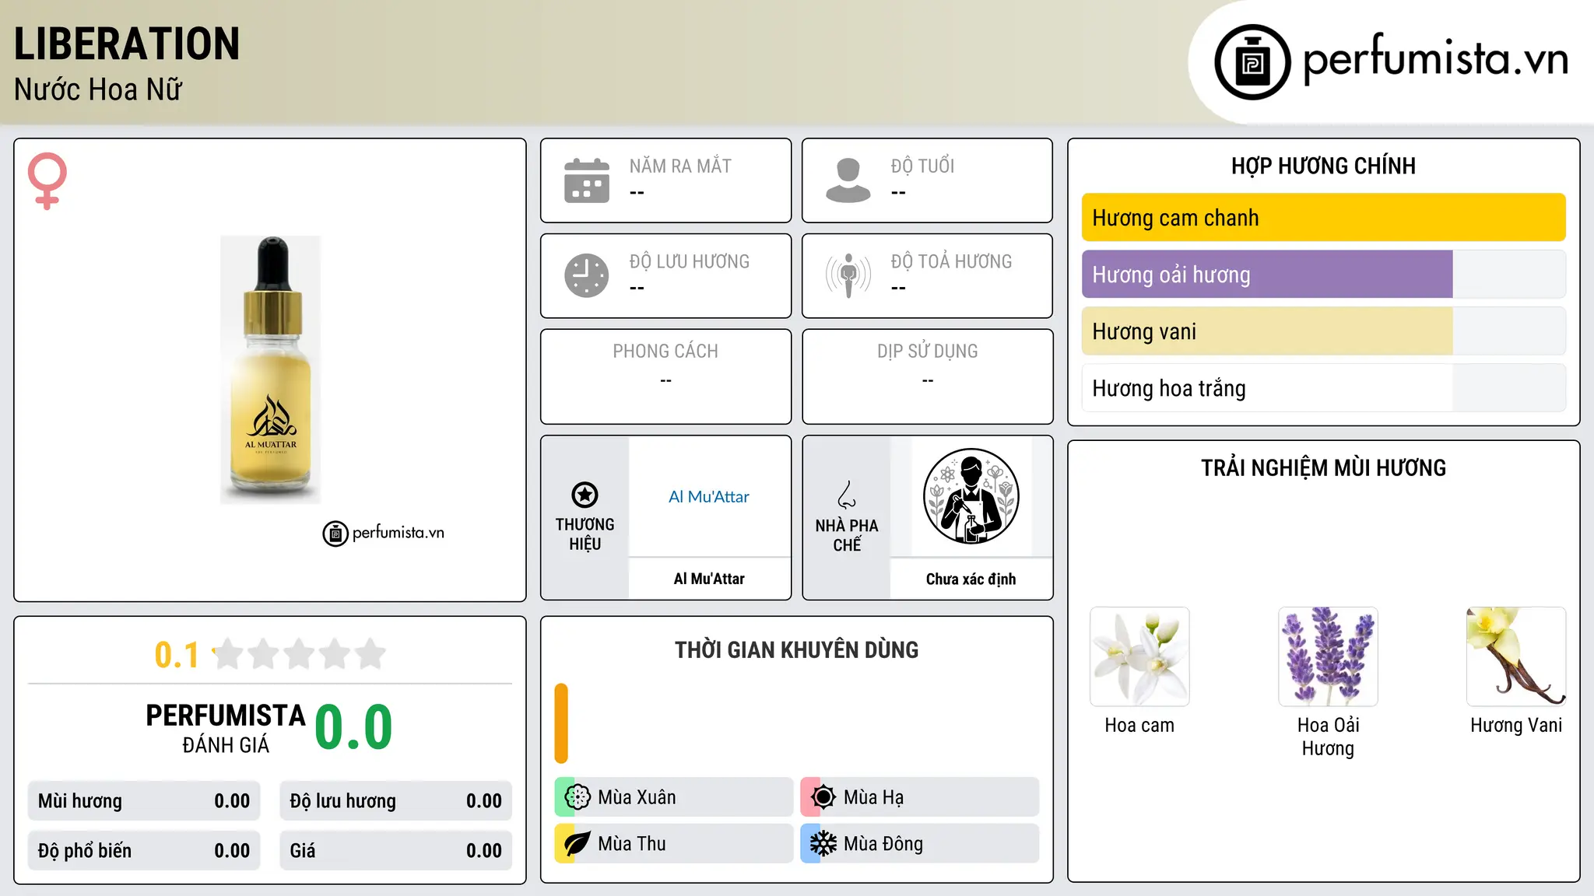The height and width of the screenshot is (896, 1594).
Task: Click the person icon for Độ tuổi
Action: pyautogui.click(x=848, y=180)
